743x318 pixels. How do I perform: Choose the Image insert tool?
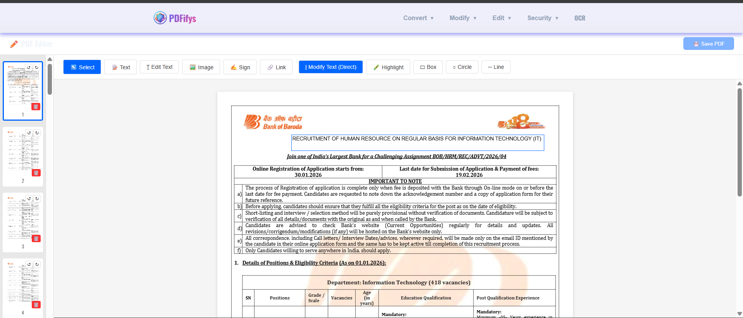point(201,67)
